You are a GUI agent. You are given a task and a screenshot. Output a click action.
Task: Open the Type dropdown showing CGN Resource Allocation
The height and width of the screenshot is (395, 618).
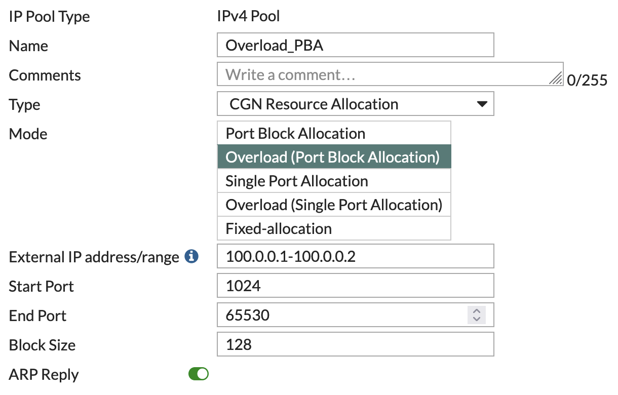355,104
